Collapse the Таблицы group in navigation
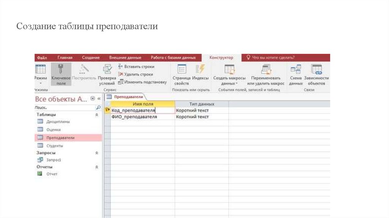The width and height of the screenshot is (389, 218). pos(96,115)
